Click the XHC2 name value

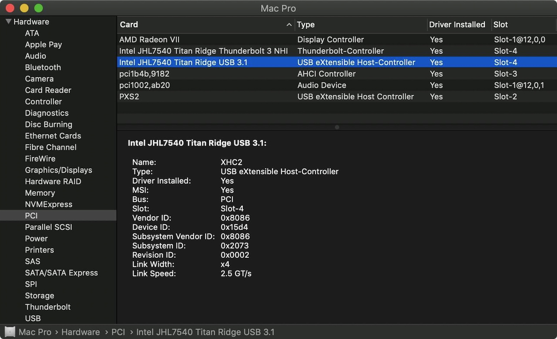coord(232,162)
